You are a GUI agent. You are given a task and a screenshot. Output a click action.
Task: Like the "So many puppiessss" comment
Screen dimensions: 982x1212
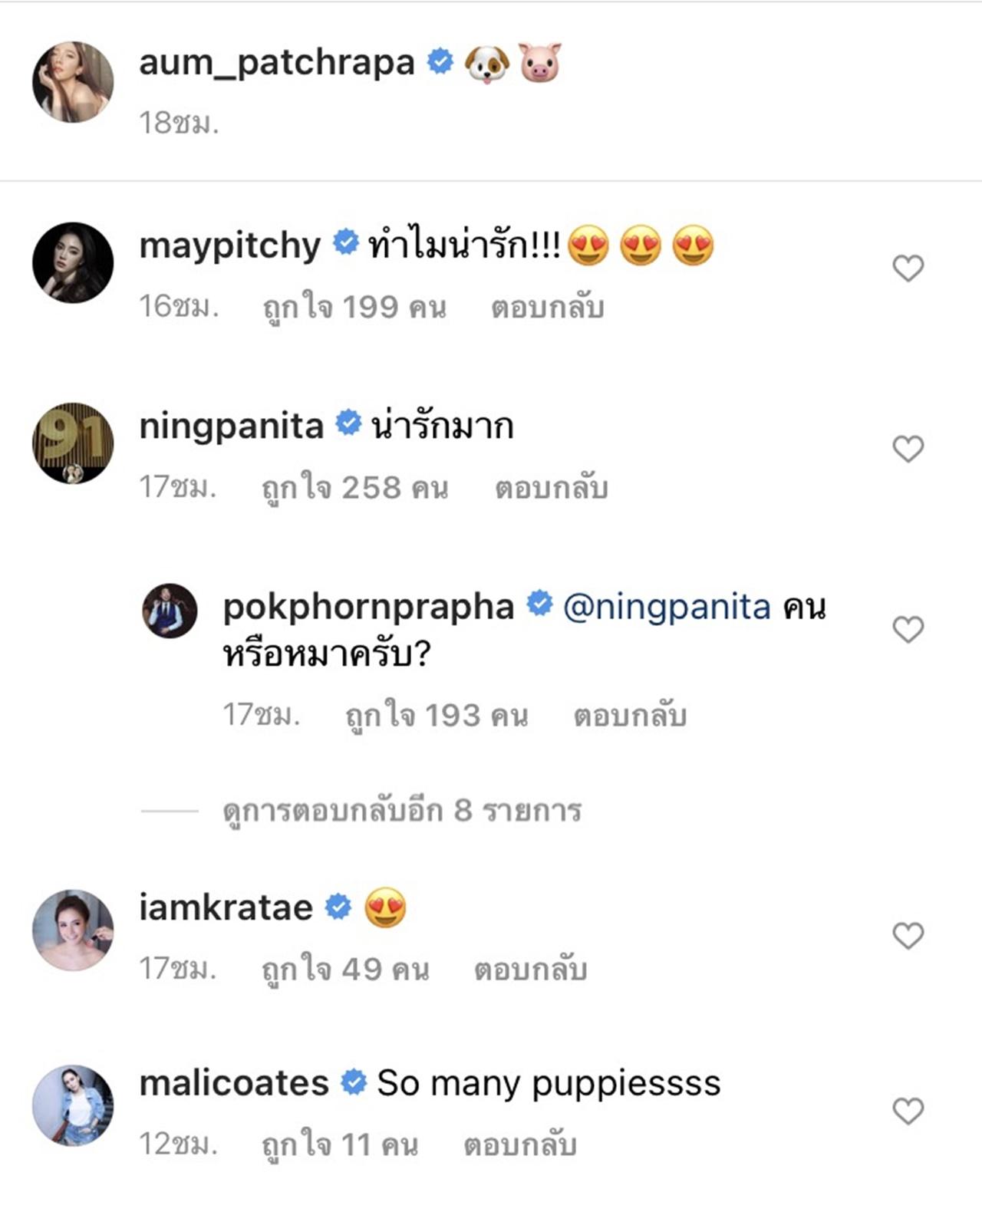click(908, 1111)
